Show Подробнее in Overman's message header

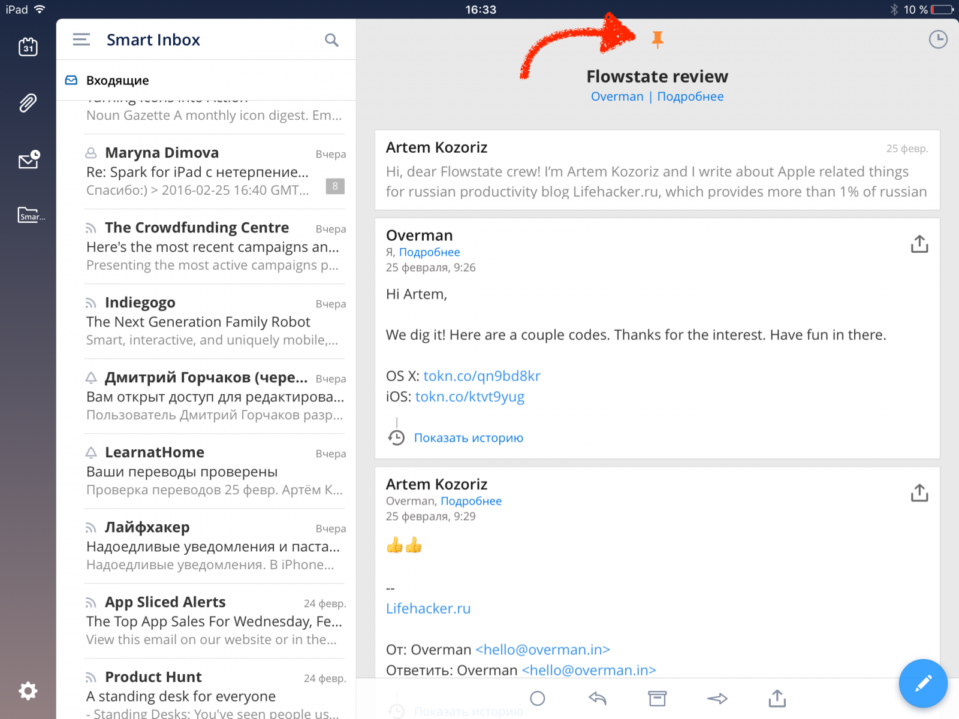click(x=430, y=252)
